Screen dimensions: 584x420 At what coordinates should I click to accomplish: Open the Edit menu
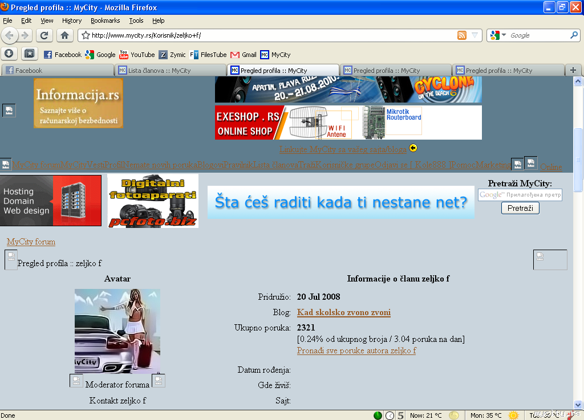pos(26,21)
